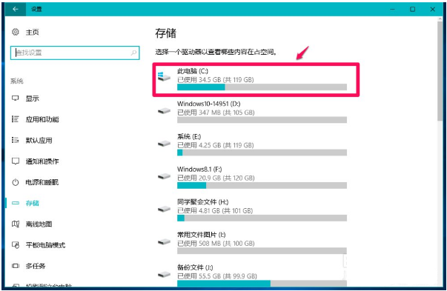
Task: Click the Display monitor icon
Action: (x=16, y=98)
